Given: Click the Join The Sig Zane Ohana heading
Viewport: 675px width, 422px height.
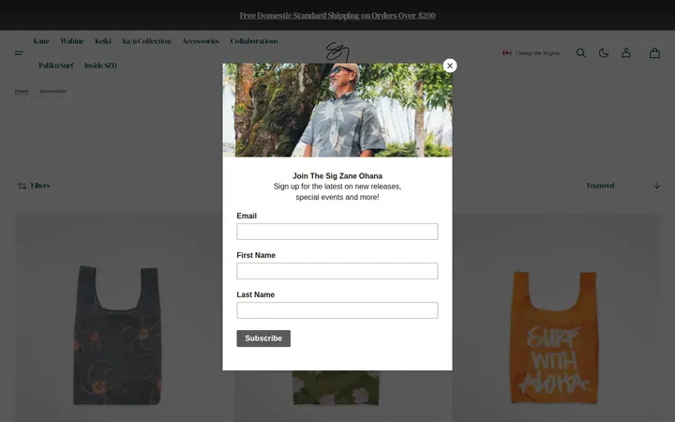Looking at the screenshot, I should pyautogui.click(x=337, y=175).
